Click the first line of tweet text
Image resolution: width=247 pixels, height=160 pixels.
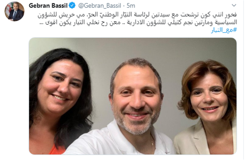point(137,15)
